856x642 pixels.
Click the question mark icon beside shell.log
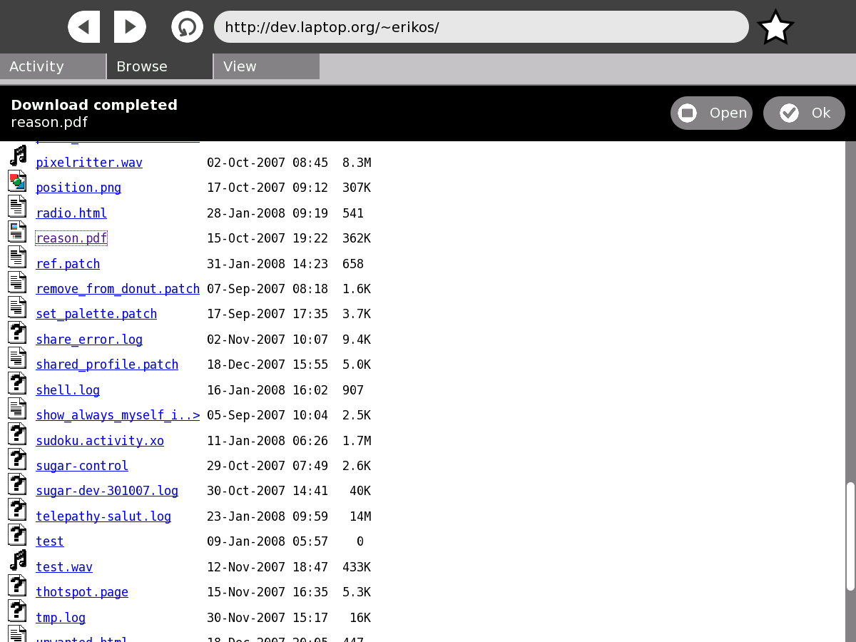coord(18,384)
